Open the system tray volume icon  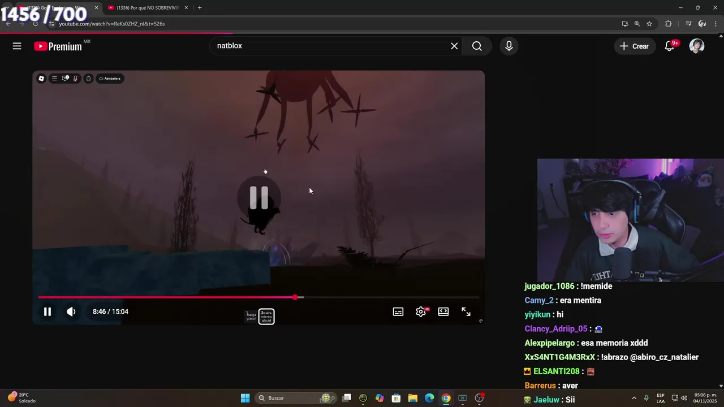click(684, 398)
